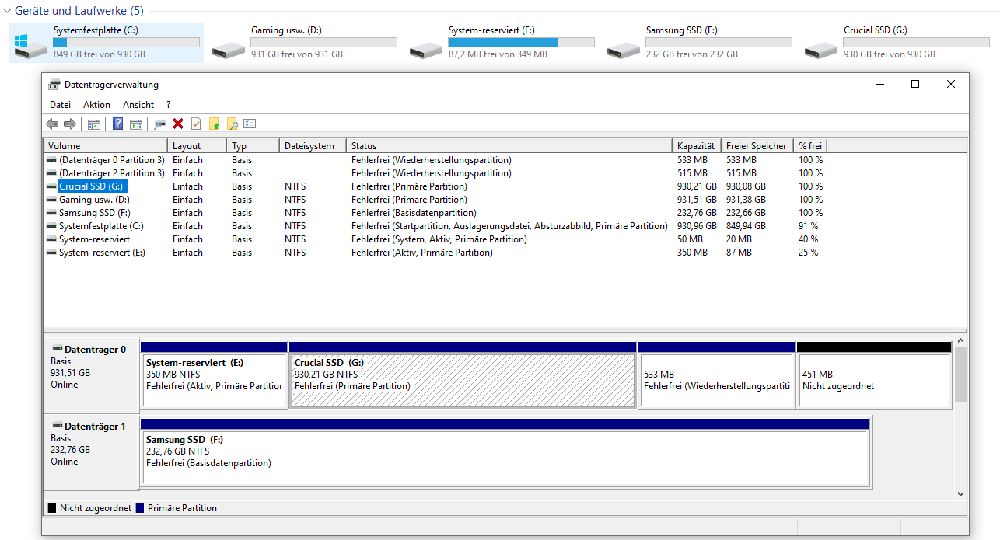Viewport: 1000px width, 540px height.
Task: Click the black Nicht zugeordnet legend swatch
Action: pos(52,508)
